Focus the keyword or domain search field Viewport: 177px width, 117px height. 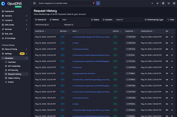click(x=66, y=3)
